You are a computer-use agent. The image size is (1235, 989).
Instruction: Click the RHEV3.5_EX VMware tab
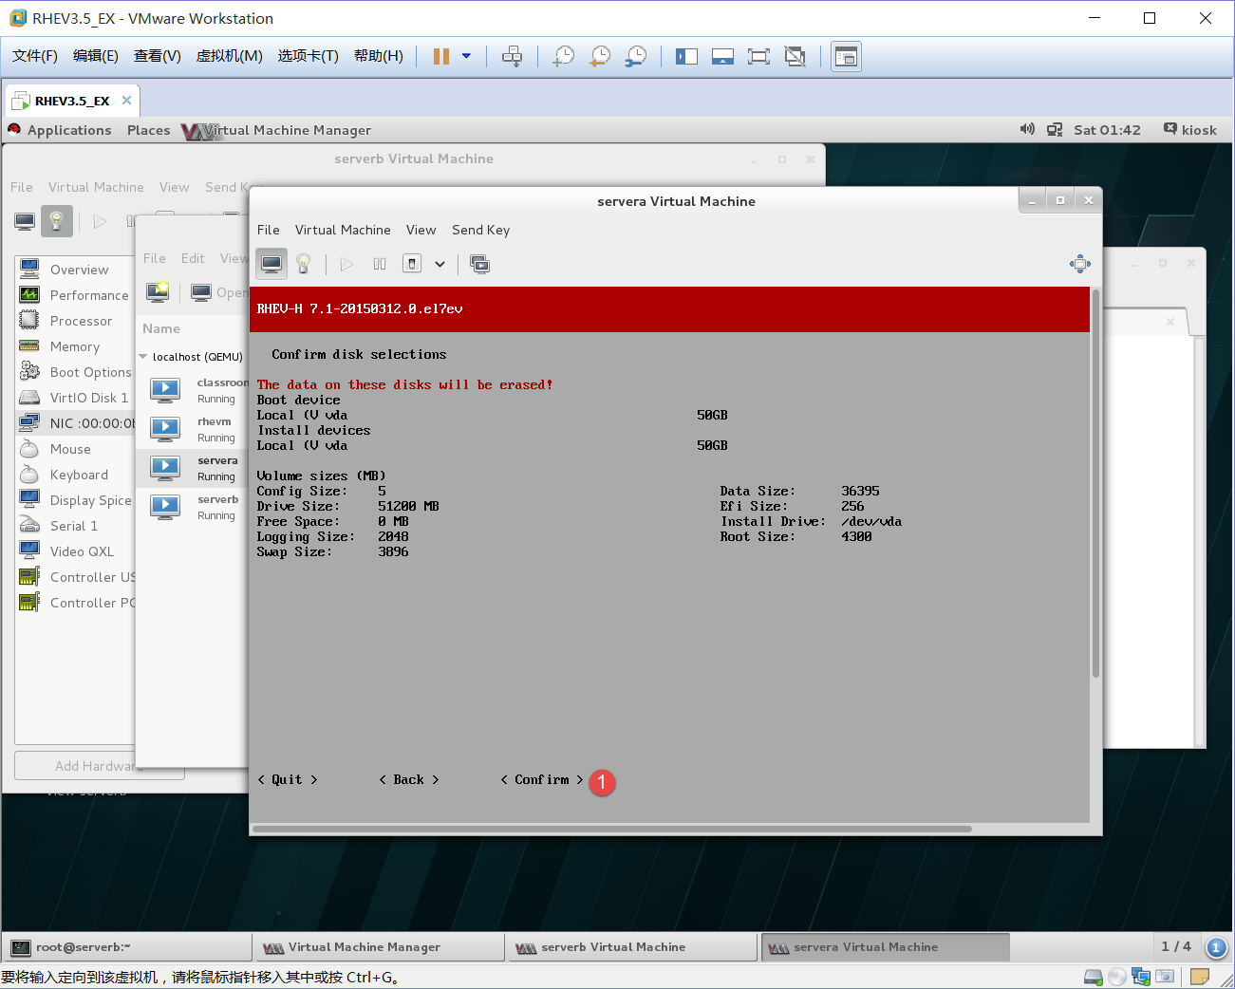pos(72,101)
